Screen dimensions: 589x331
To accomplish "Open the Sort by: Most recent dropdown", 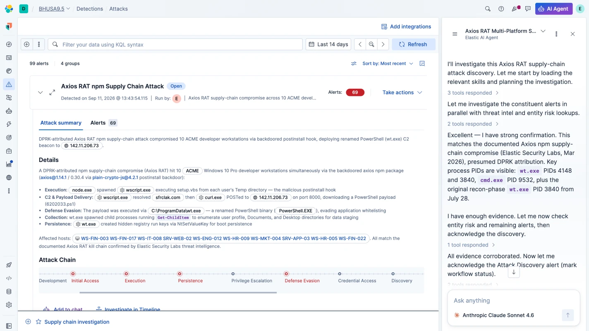I will coord(388,64).
